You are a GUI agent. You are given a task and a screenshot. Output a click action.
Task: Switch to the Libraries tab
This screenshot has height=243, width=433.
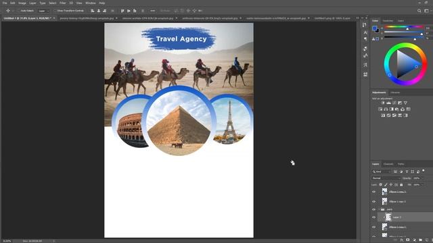point(395,92)
